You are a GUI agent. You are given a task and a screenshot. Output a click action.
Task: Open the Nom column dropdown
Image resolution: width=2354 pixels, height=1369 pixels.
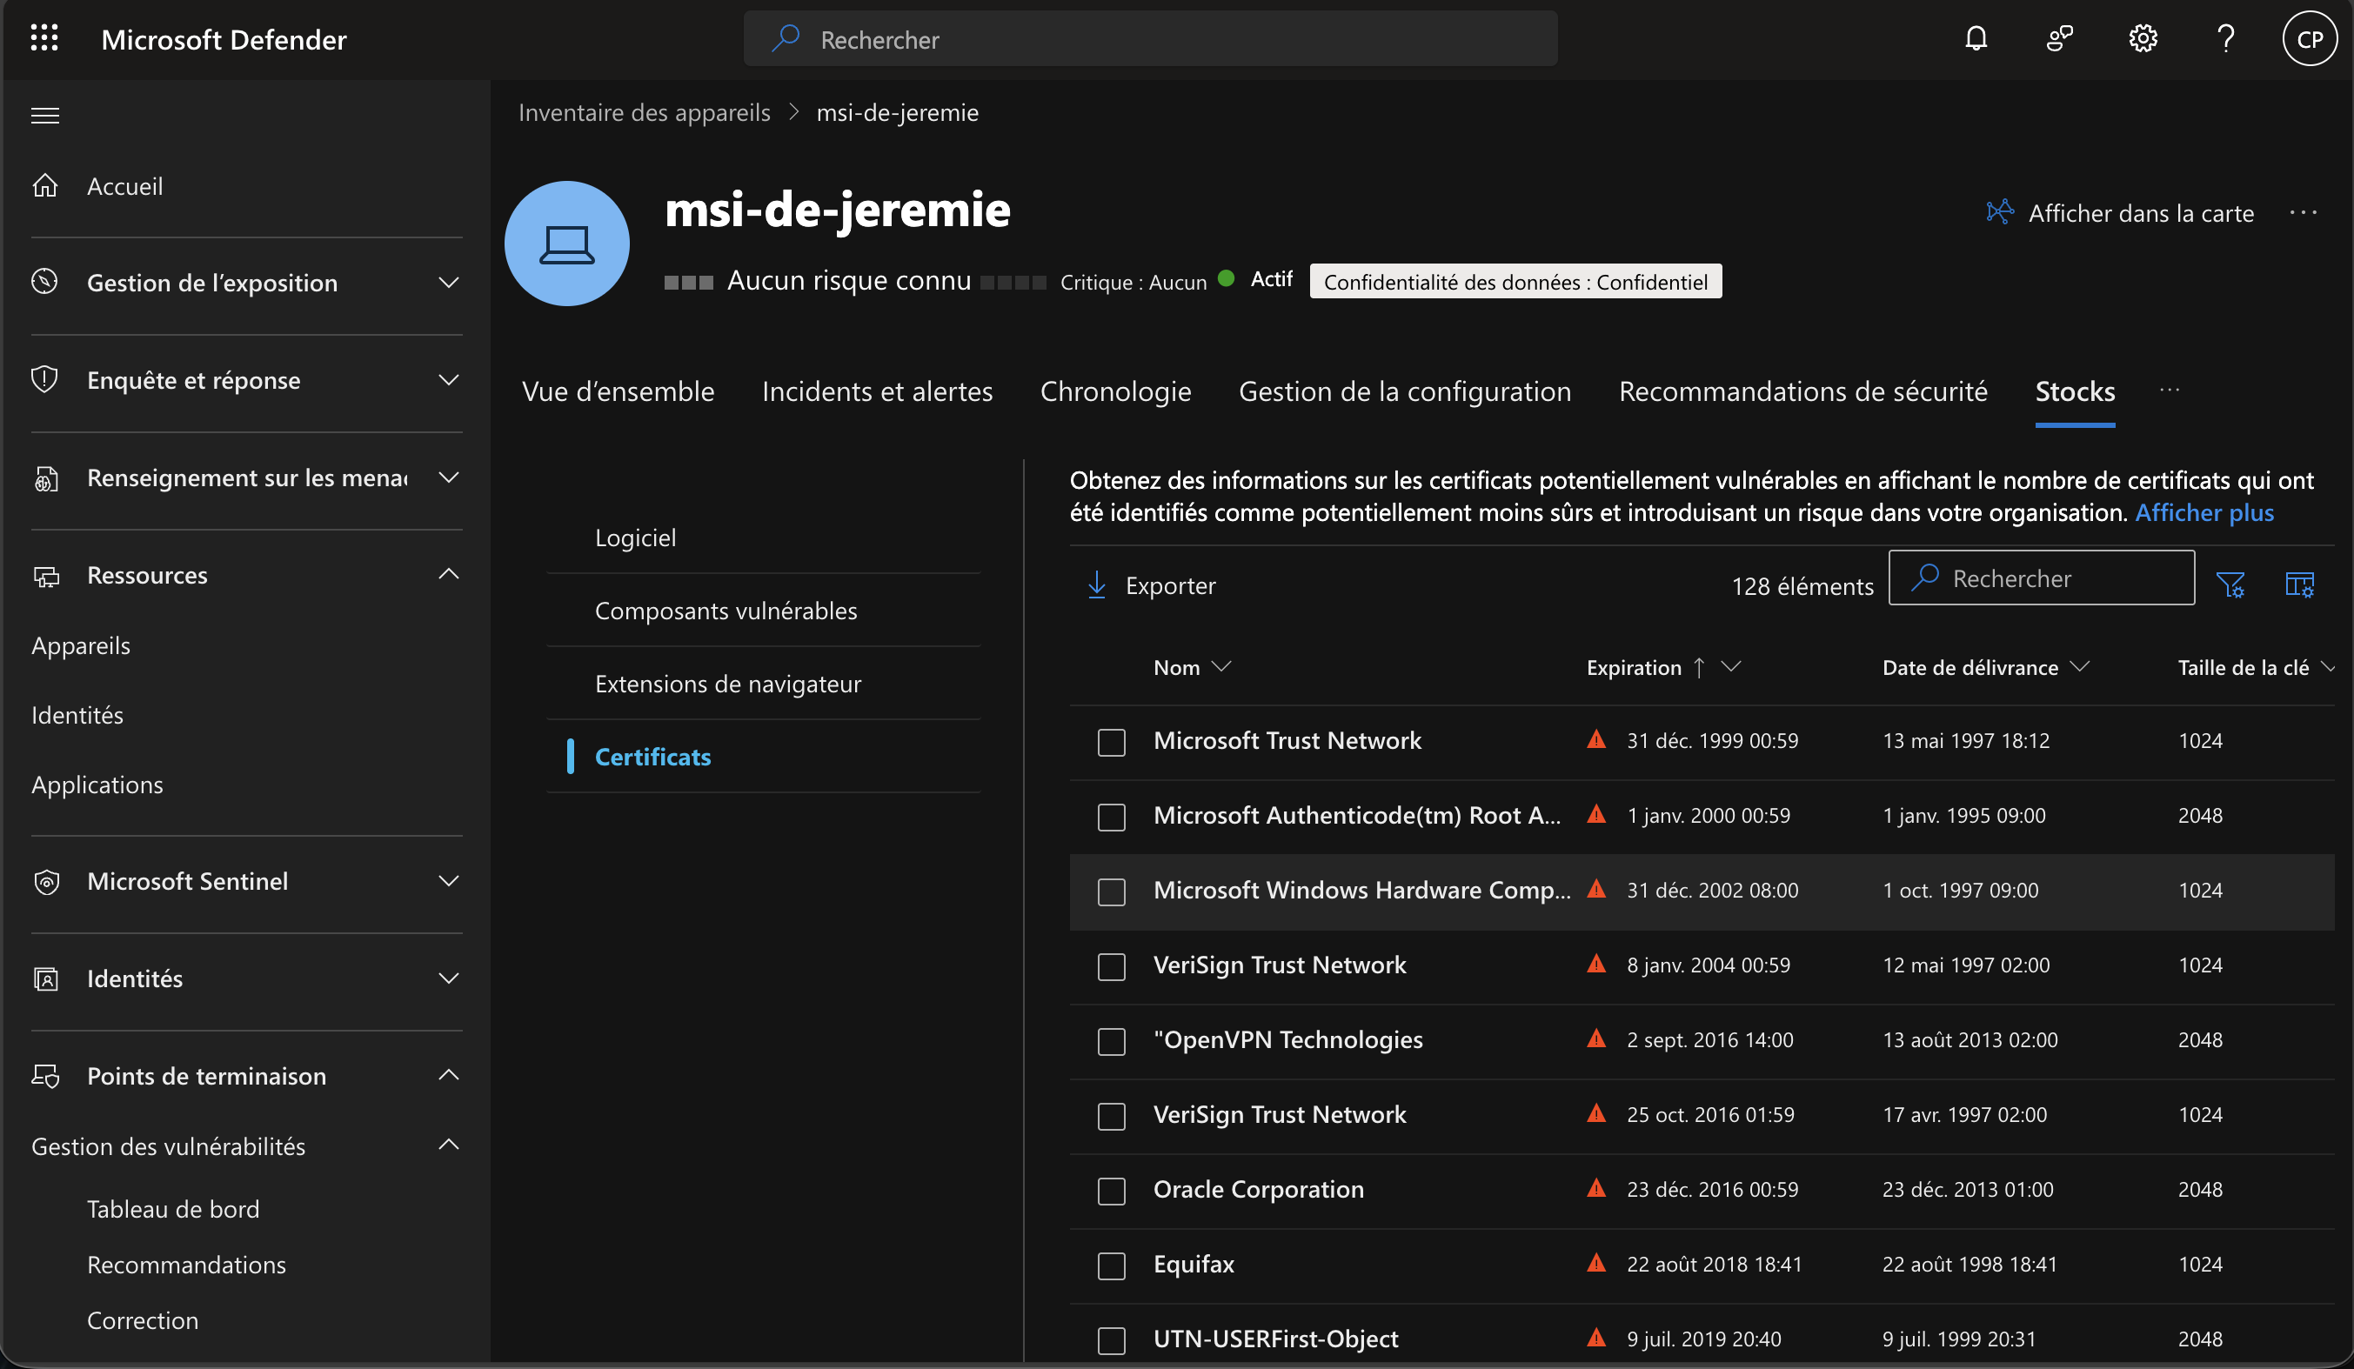[x=1220, y=666]
